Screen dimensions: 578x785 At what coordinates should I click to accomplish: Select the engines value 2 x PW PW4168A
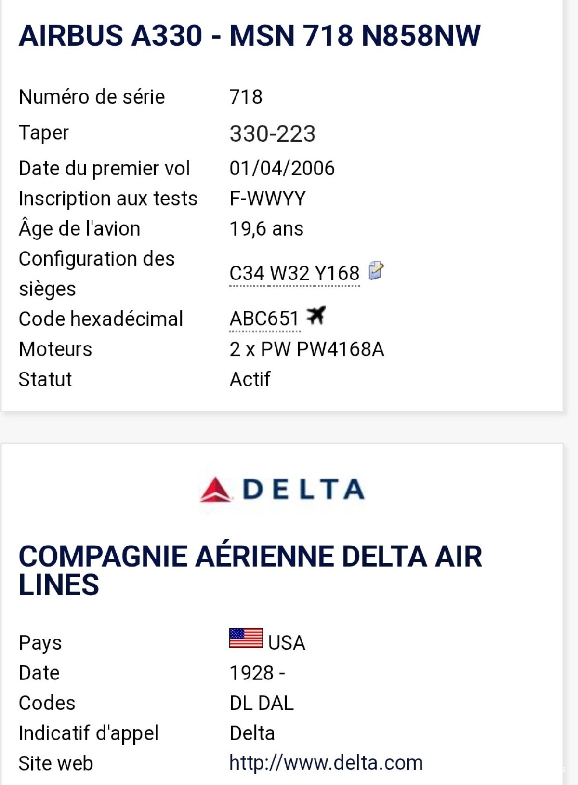click(x=307, y=349)
